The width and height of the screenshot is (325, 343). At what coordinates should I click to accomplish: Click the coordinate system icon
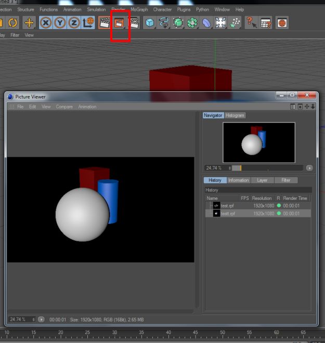(x=88, y=23)
